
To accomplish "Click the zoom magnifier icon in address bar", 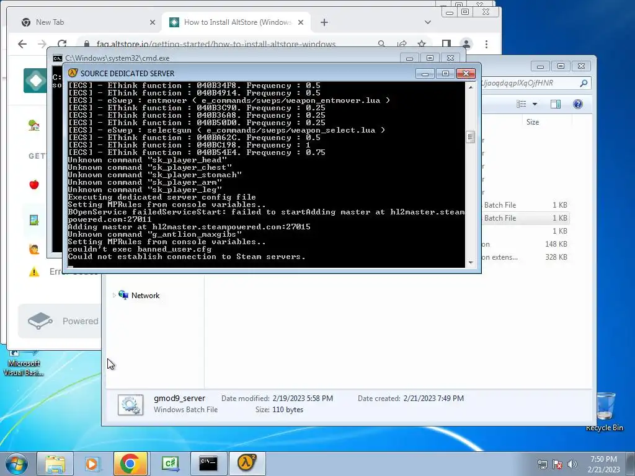I will [381, 44].
